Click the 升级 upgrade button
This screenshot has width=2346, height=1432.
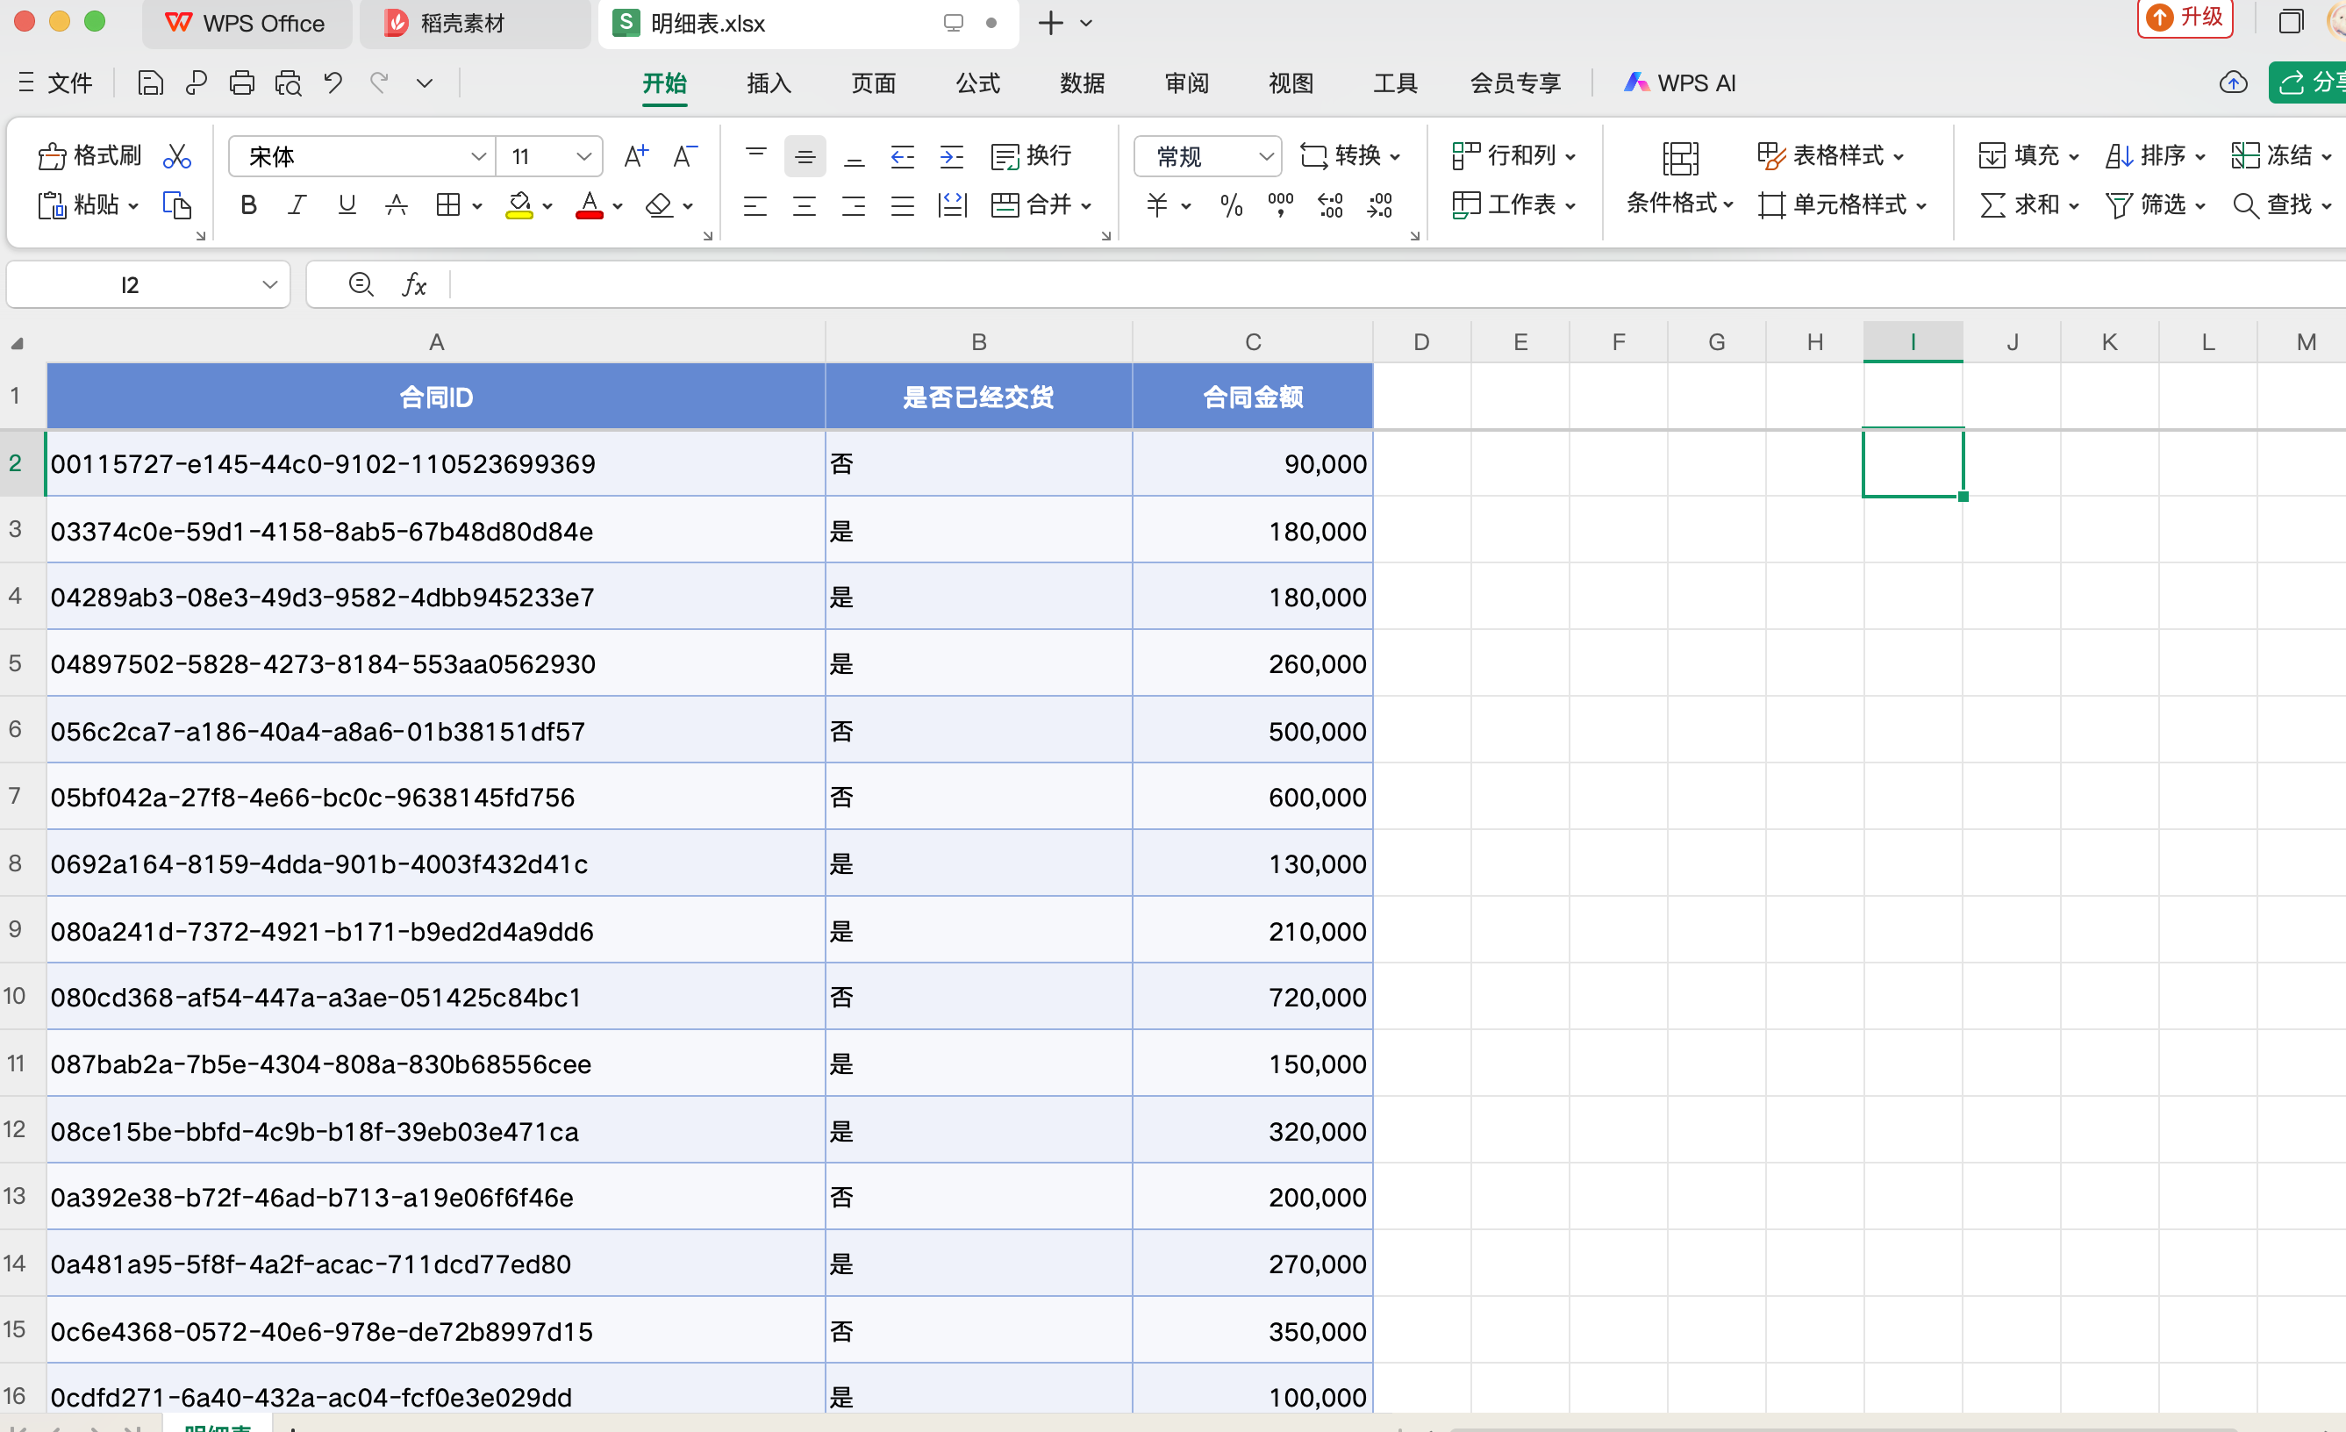2185,18
